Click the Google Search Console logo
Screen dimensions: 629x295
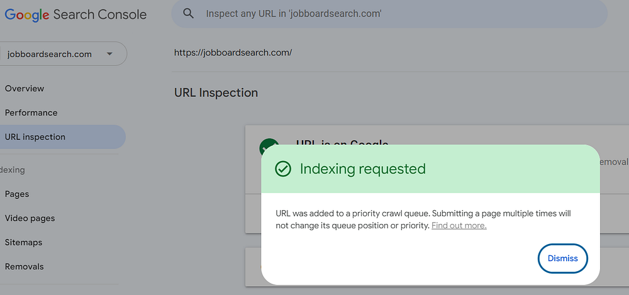(x=75, y=14)
